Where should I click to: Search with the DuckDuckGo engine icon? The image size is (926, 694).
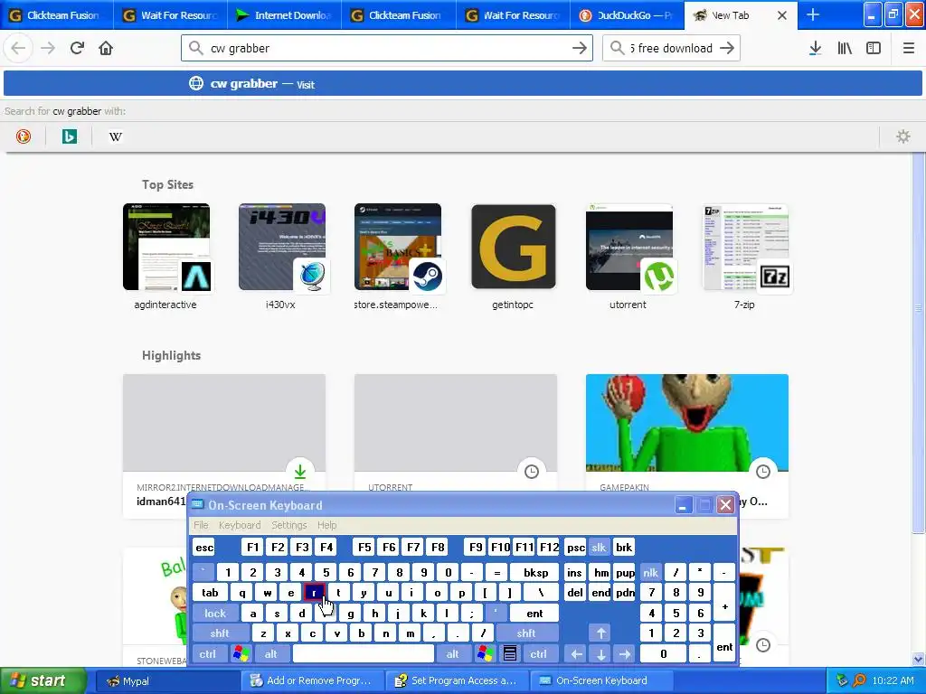point(23,136)
